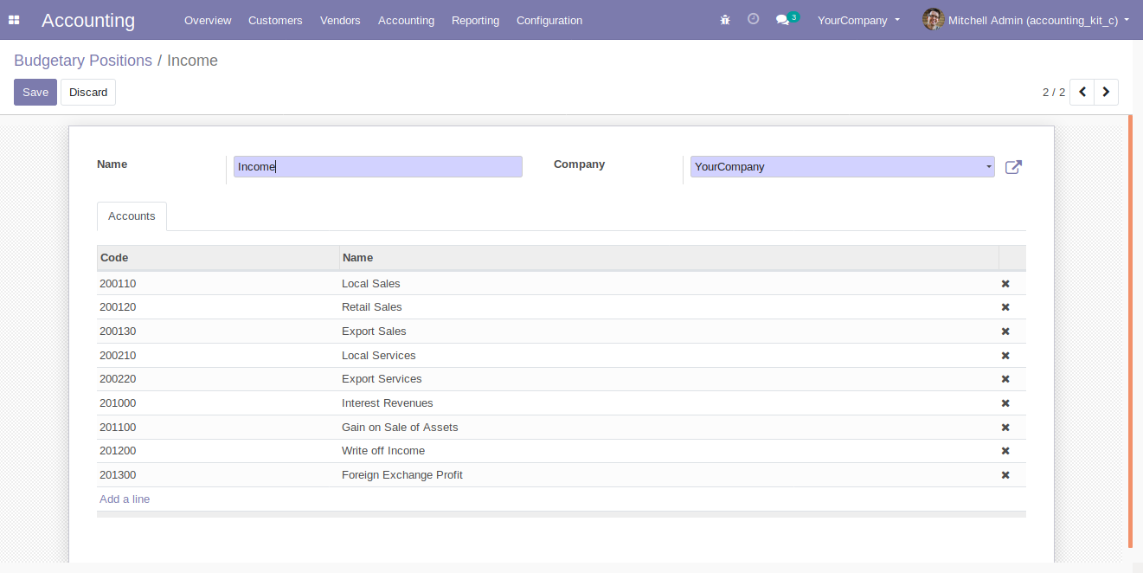
Task: Click the Budgetary Positions breadcrumb
Action: [83, 61]
